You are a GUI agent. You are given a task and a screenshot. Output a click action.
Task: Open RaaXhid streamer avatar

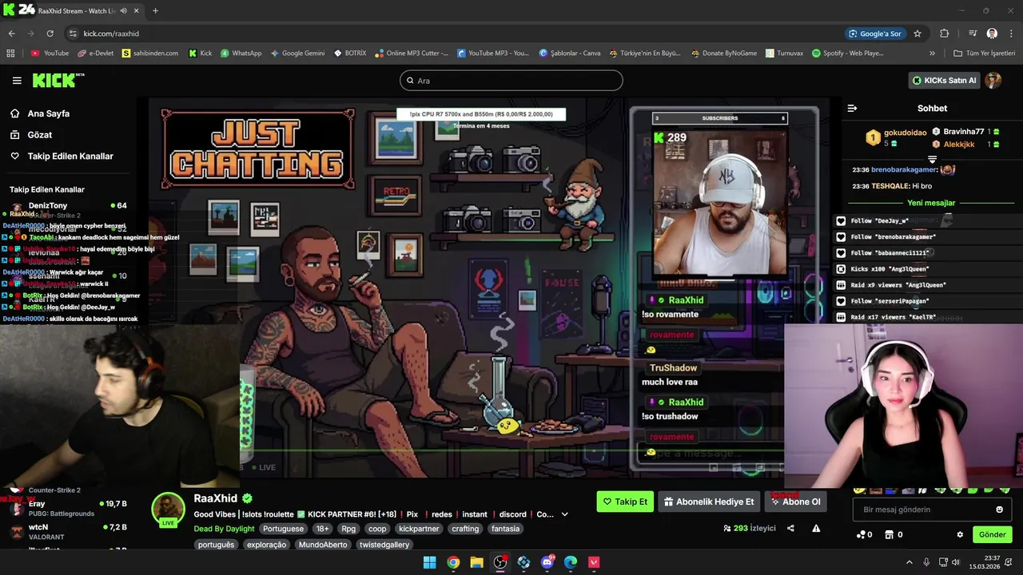[x=169, y=510]
